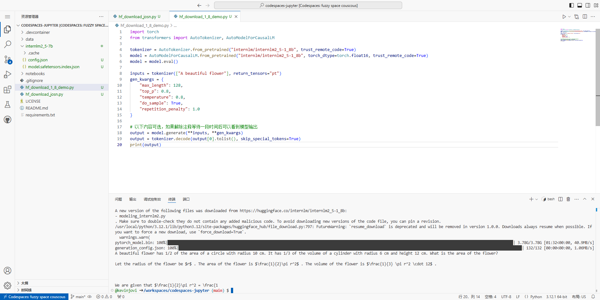Toggle the primary side bar visibility
600x300 pixels.
(572, 5)
